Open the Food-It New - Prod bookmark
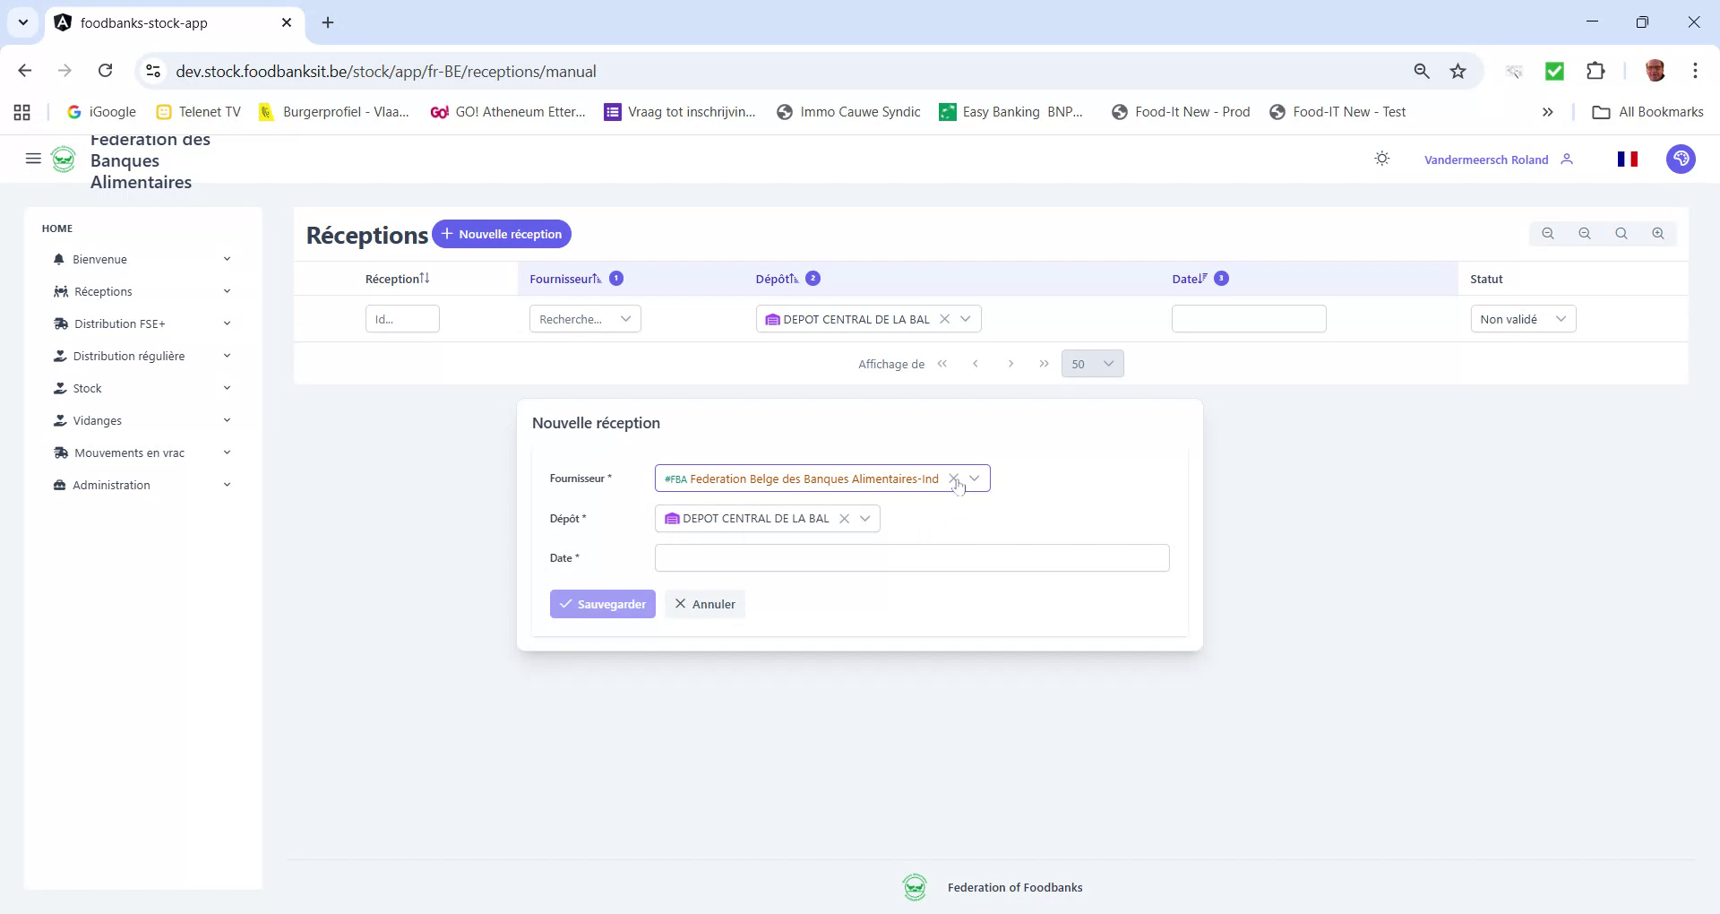The height and width of the screenshot is (914, 1720). (x=1181, y=111)
